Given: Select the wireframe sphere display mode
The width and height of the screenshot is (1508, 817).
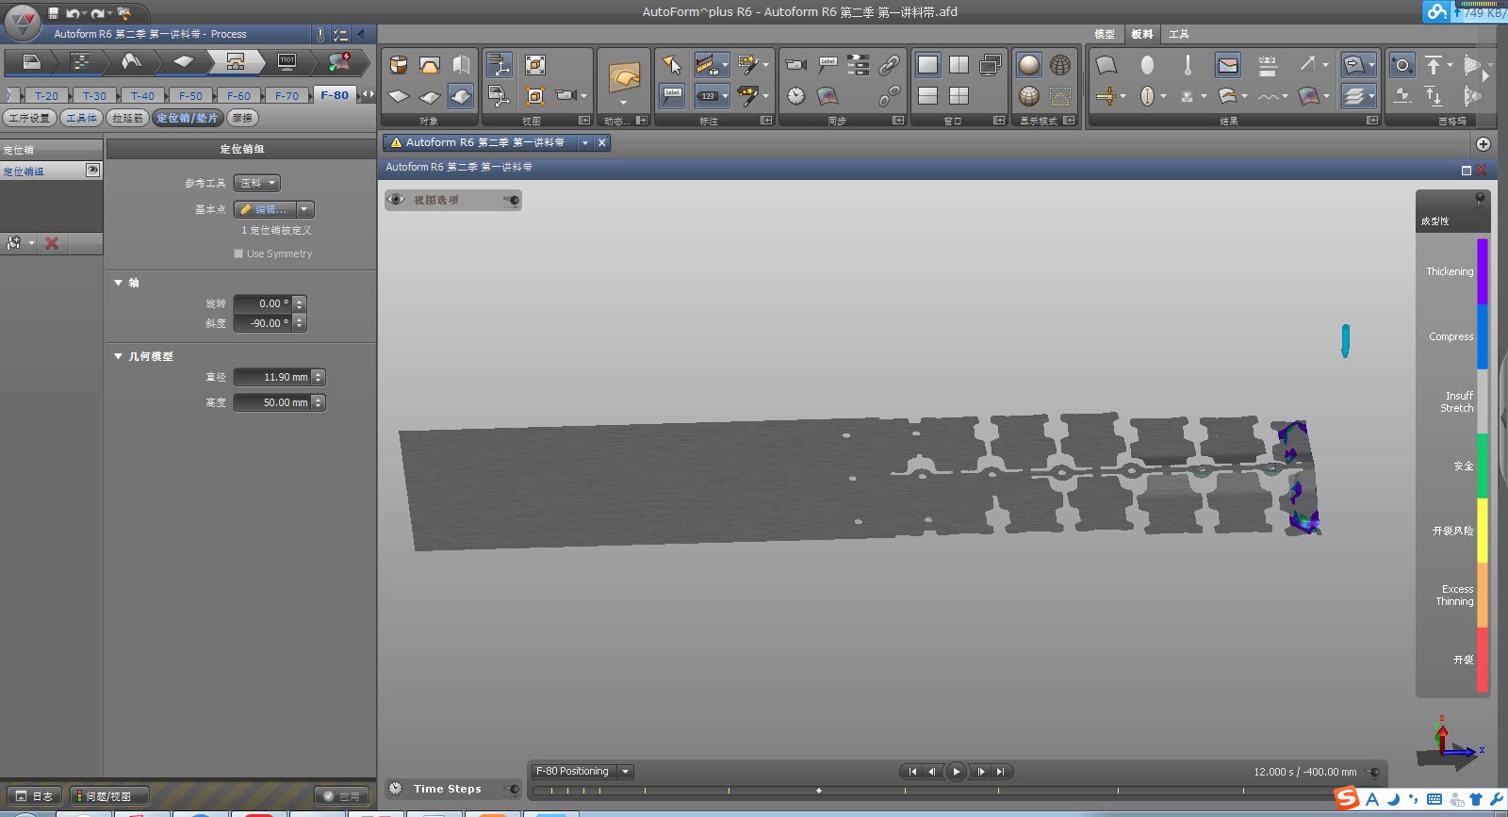Looking at the screenshot, I should click(x=1060, y=65).
